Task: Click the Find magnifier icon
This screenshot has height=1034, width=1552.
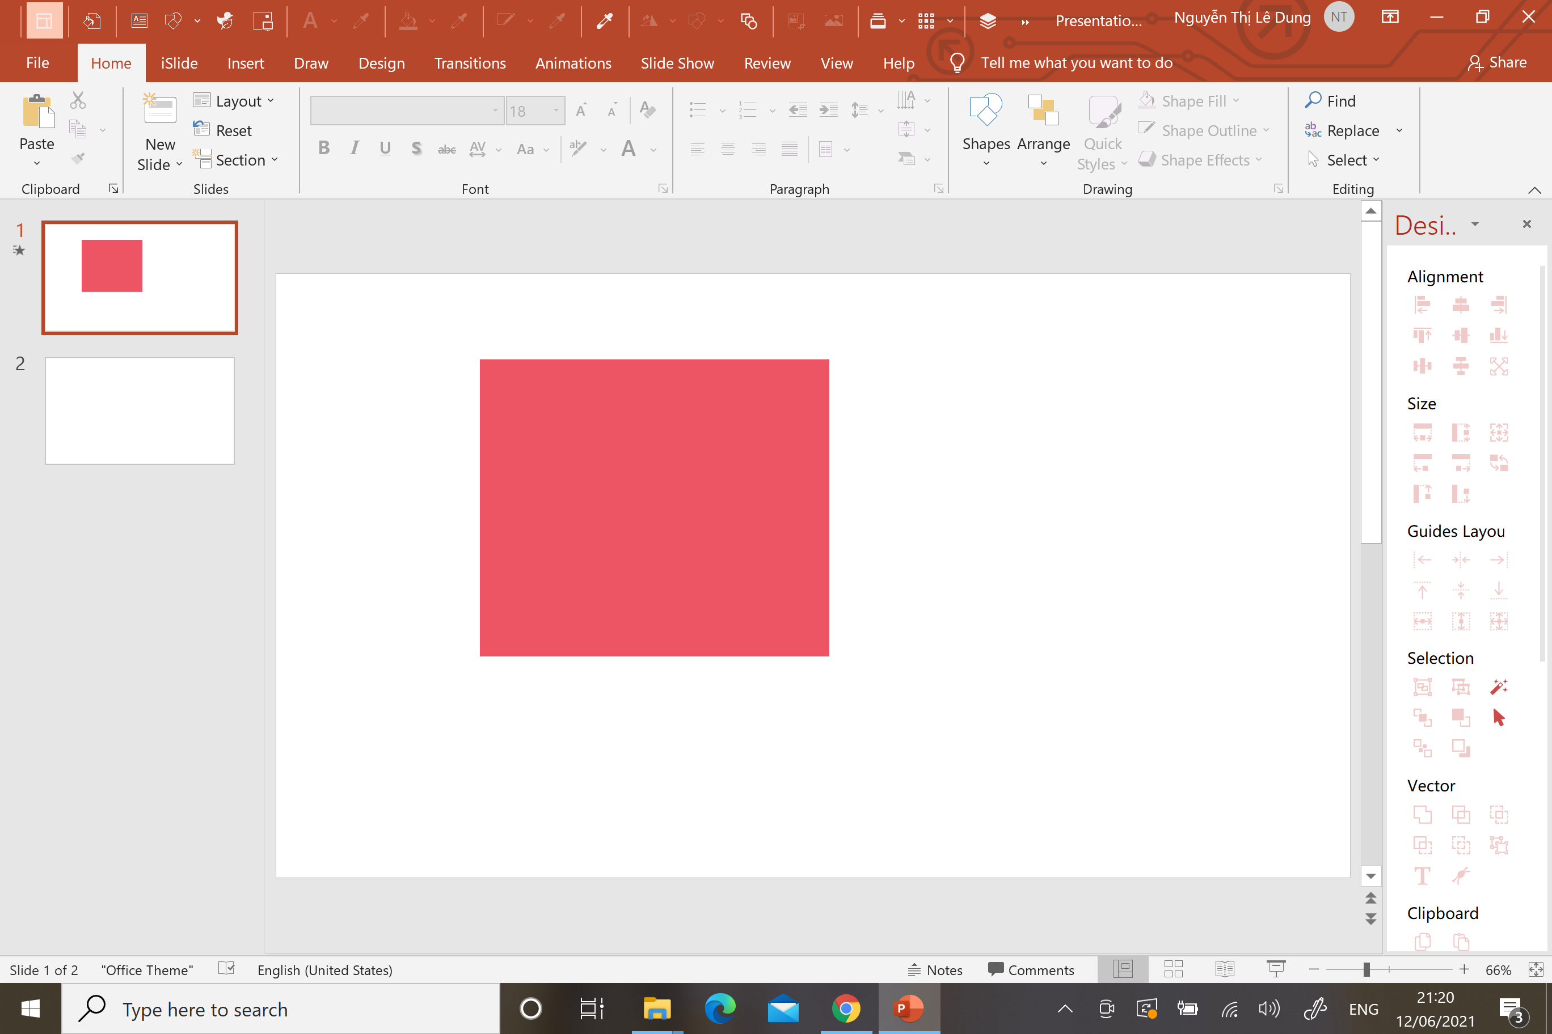Action: click(x=1313, y=100)
